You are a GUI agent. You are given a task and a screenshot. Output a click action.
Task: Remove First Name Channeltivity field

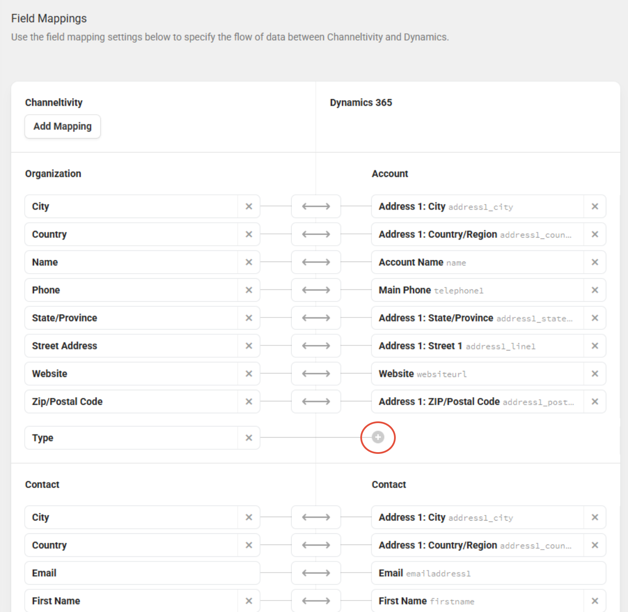tap(249, 601)
